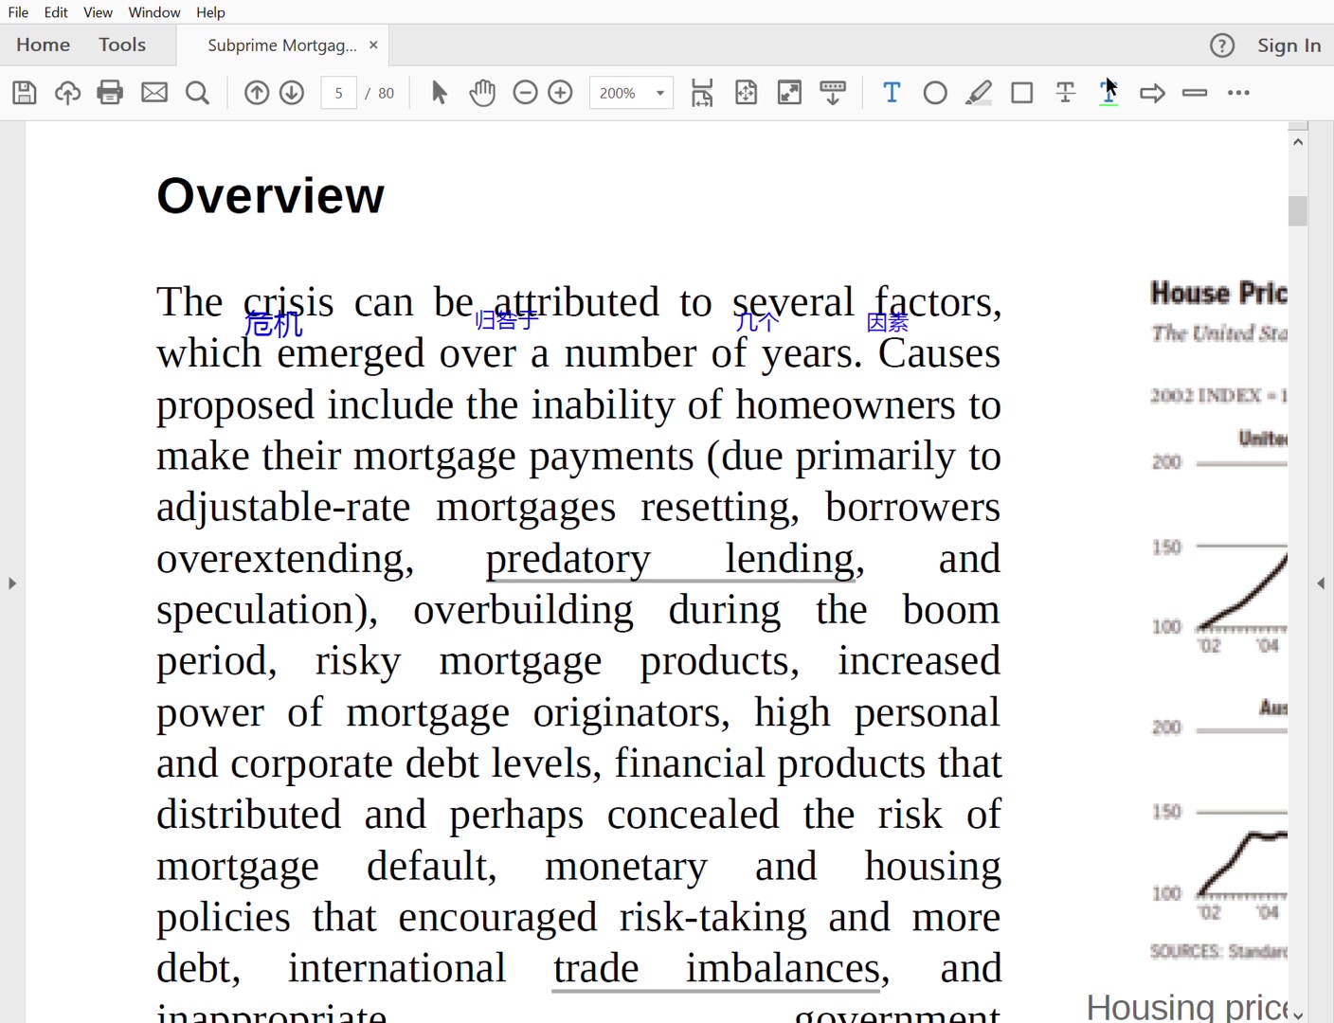Close the Subprime Mortgag... tab

point(373,45)
